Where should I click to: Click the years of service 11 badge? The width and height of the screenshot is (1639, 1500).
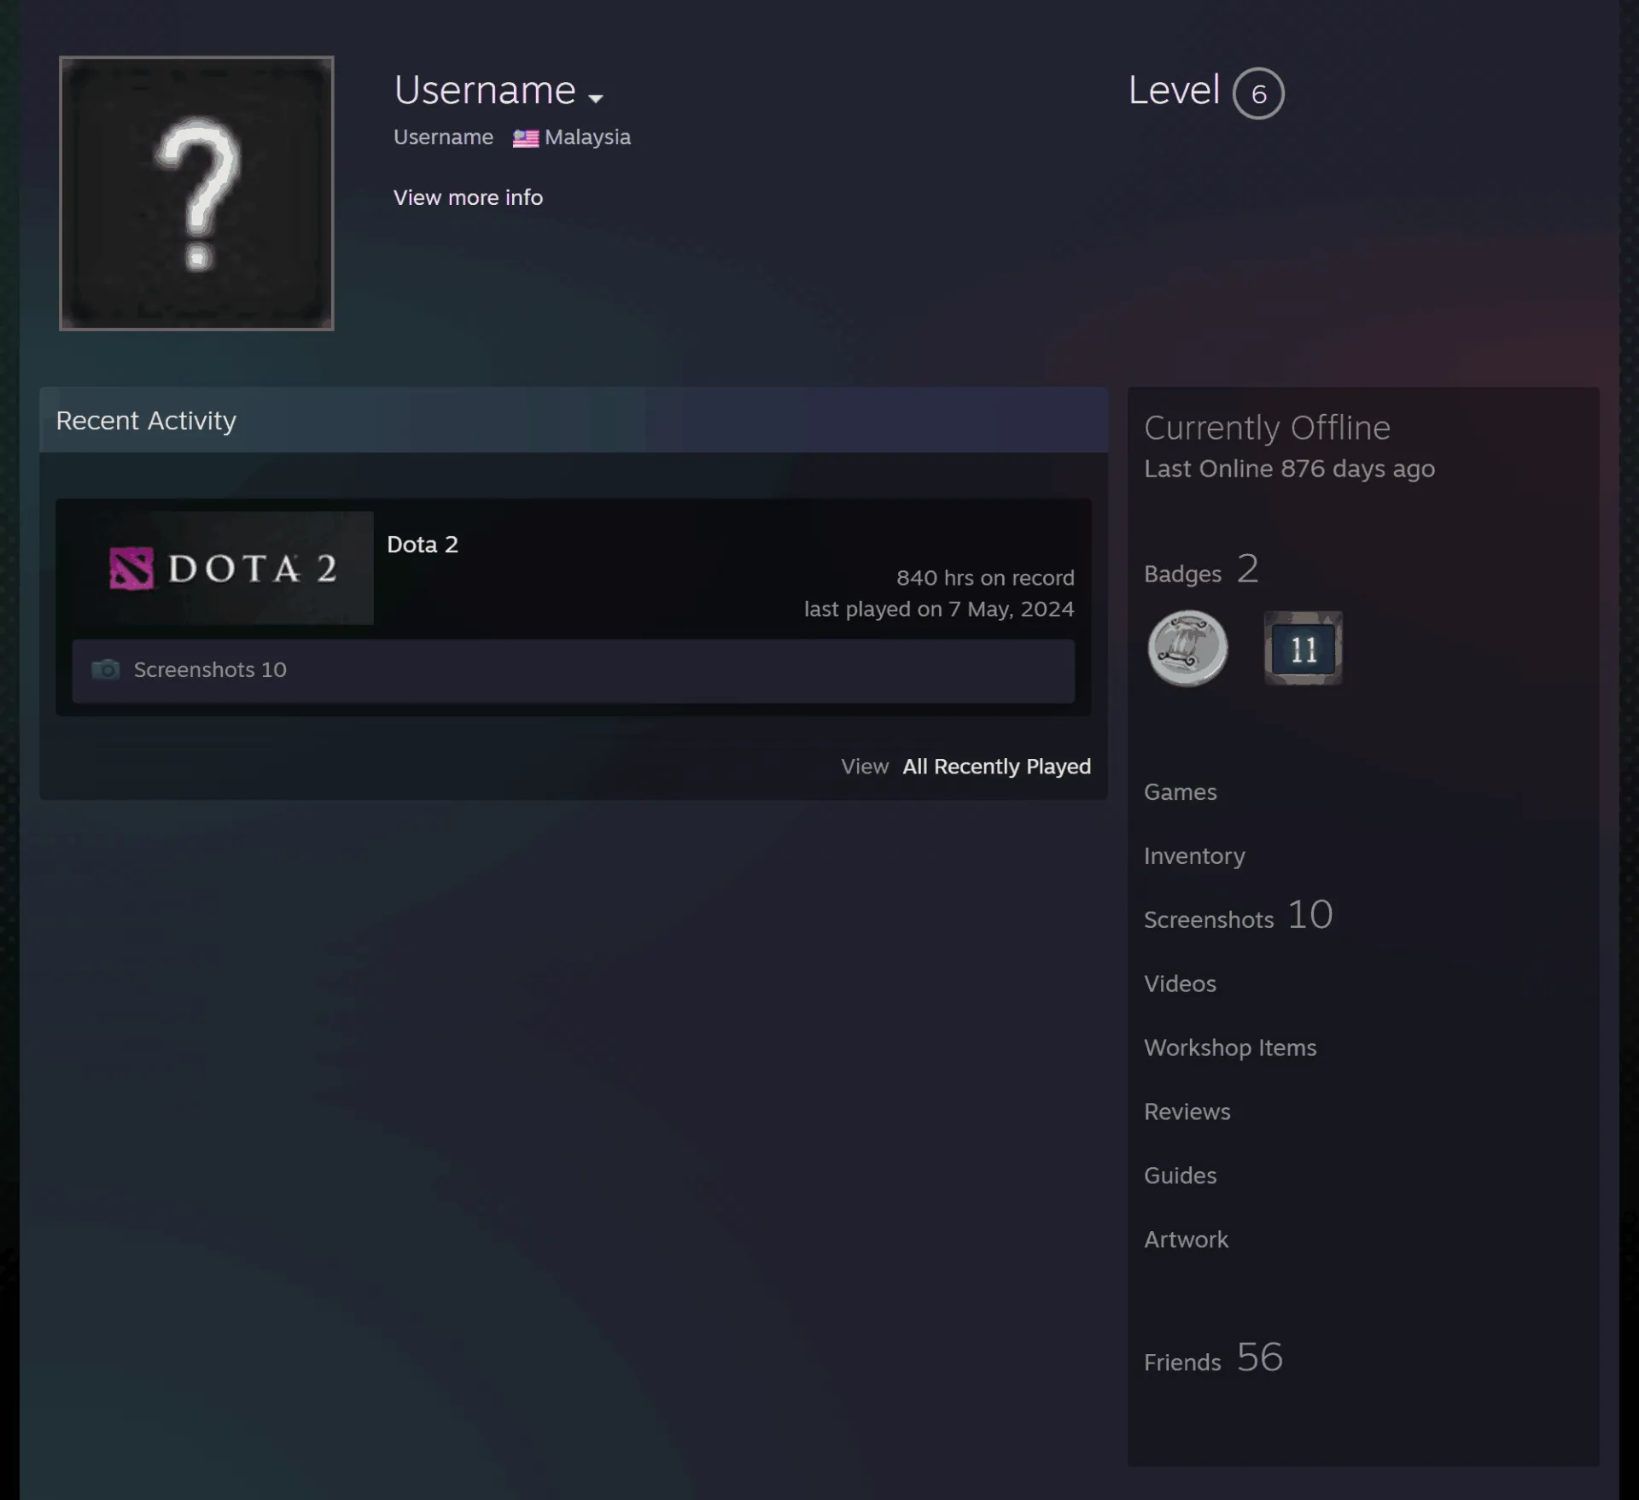click(x=1303, y=648)
